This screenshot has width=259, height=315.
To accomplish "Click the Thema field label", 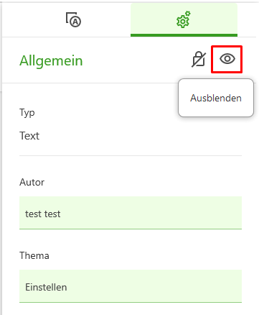I will tap(34, 255).
